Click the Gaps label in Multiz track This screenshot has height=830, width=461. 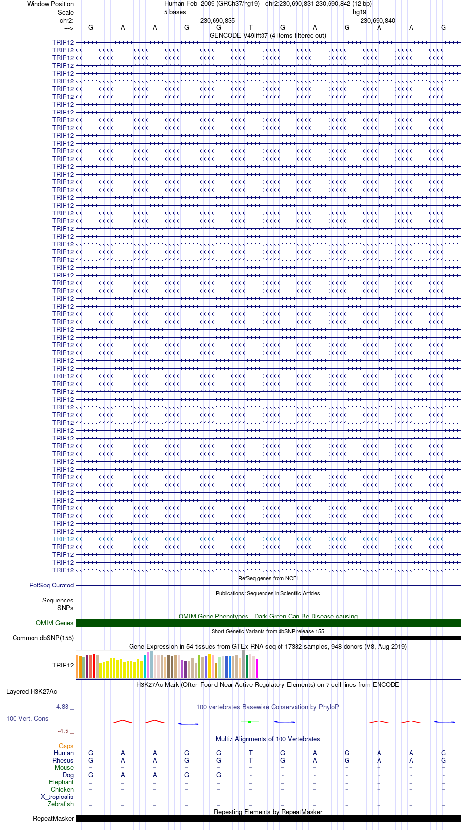(66, 746)
